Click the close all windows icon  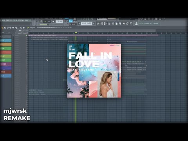click(131, 23)
